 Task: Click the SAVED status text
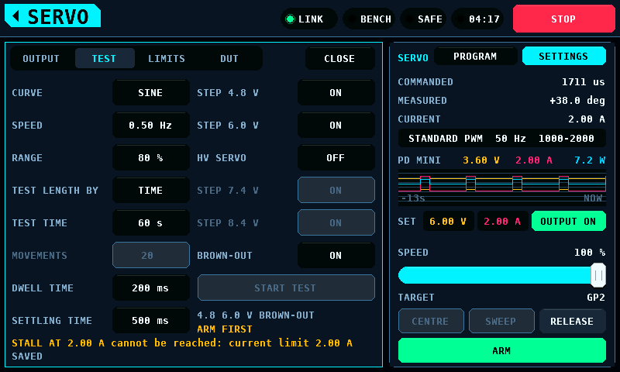27,356
